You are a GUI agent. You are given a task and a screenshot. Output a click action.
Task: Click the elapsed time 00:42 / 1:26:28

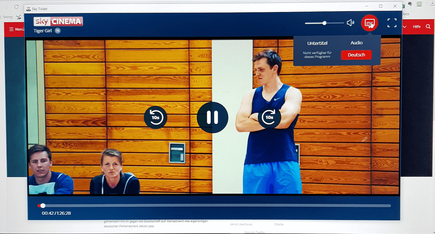pyautogui.click(x=56, y=213)
